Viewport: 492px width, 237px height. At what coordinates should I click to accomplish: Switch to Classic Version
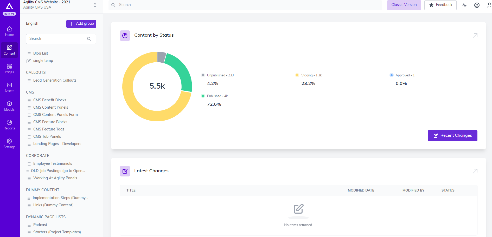click(404, 5)
